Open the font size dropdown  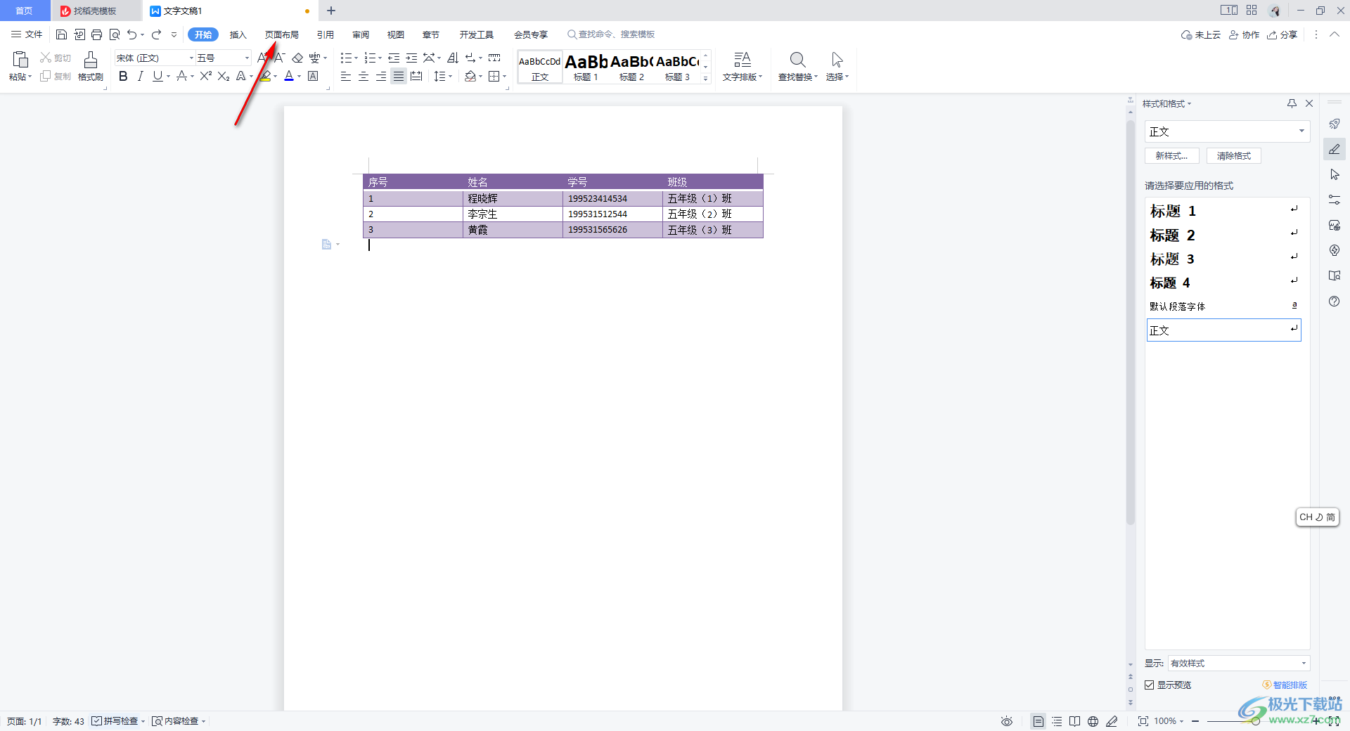point(247,58)
